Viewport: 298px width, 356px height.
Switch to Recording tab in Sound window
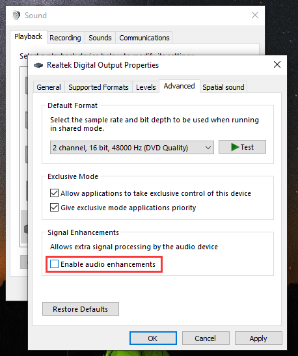coord(65,38)
